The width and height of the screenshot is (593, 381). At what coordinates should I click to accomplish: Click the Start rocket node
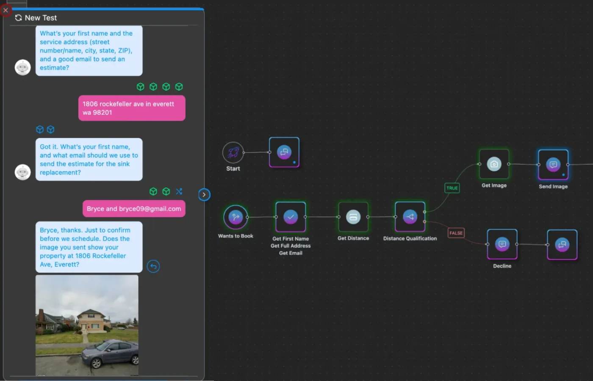click(233, 152)
